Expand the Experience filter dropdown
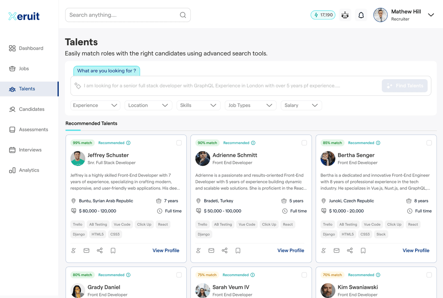The height and width of the screenshot is (298, 443). 95,105
